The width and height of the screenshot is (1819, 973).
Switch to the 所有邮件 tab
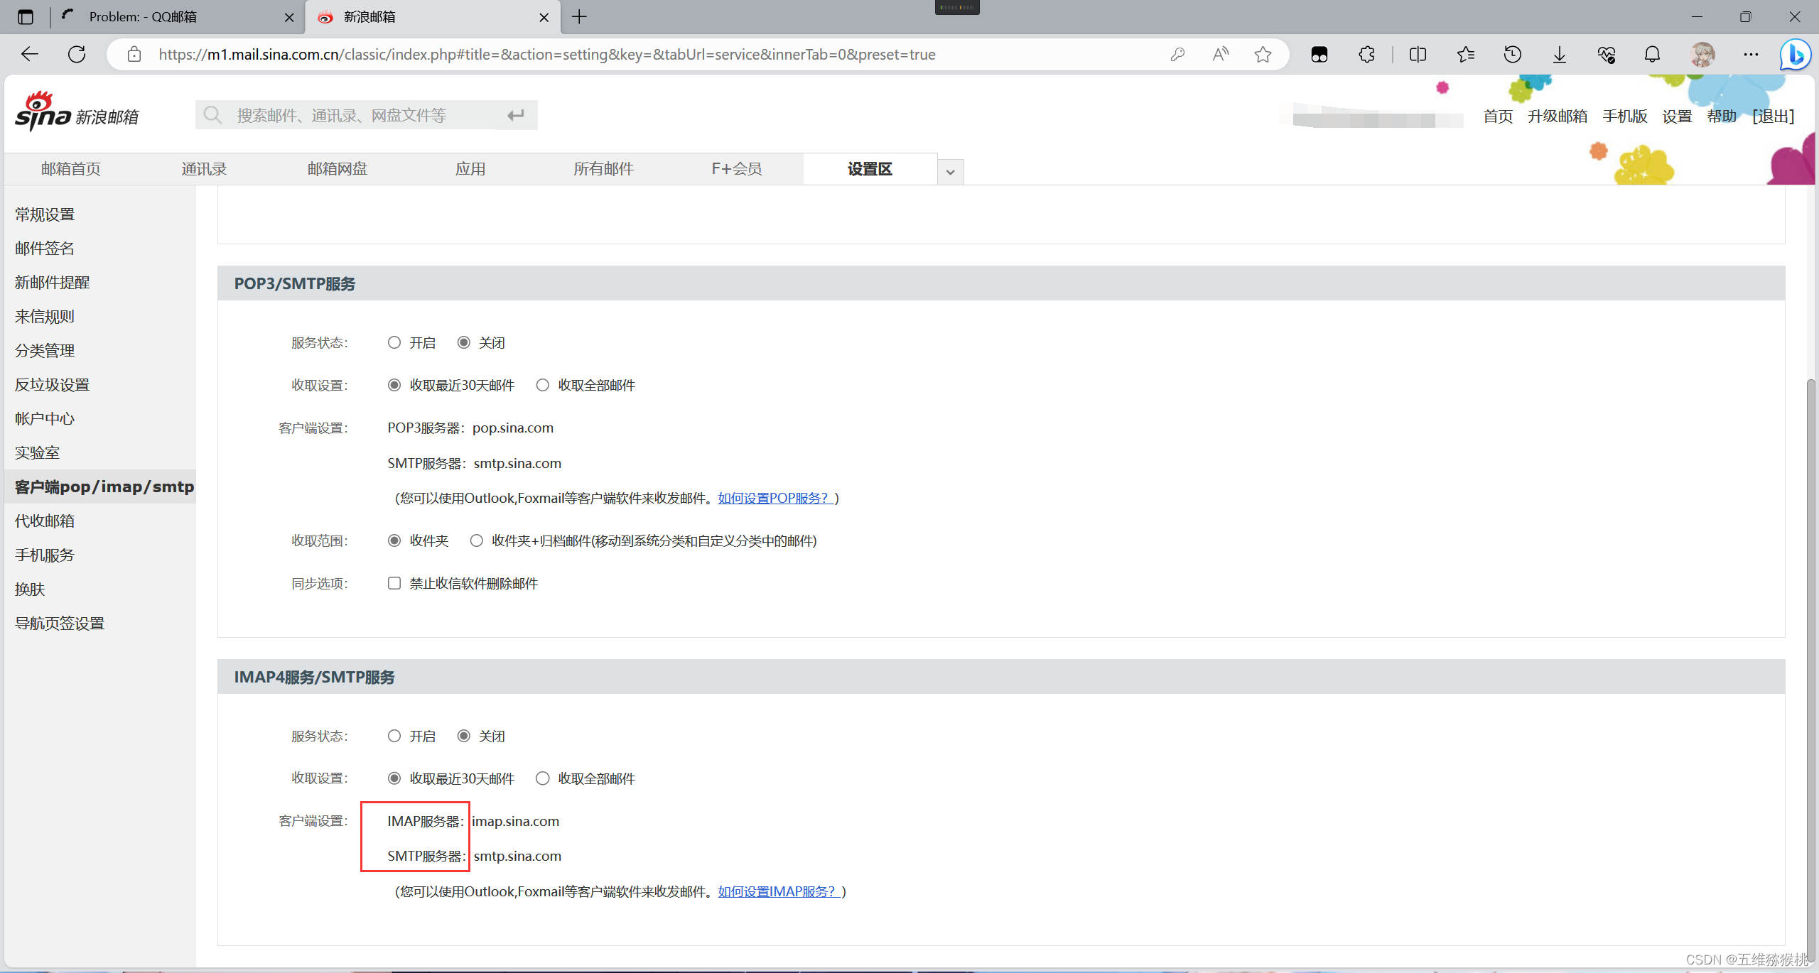(603, 169)
